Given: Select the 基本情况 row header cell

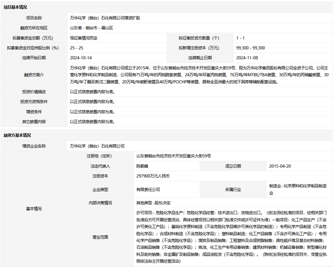Looking at the screenshot, I should tap(34, 209).
